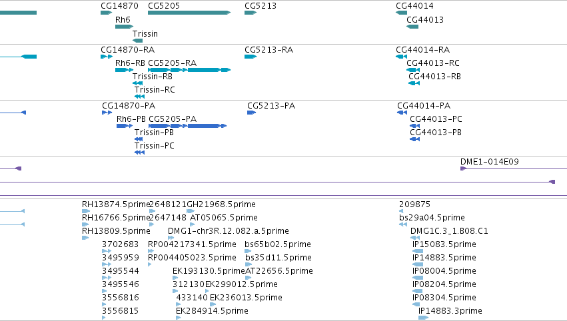Select the 2648121 EST label
The image size is (567, 321).
click(x=168, y=204)
